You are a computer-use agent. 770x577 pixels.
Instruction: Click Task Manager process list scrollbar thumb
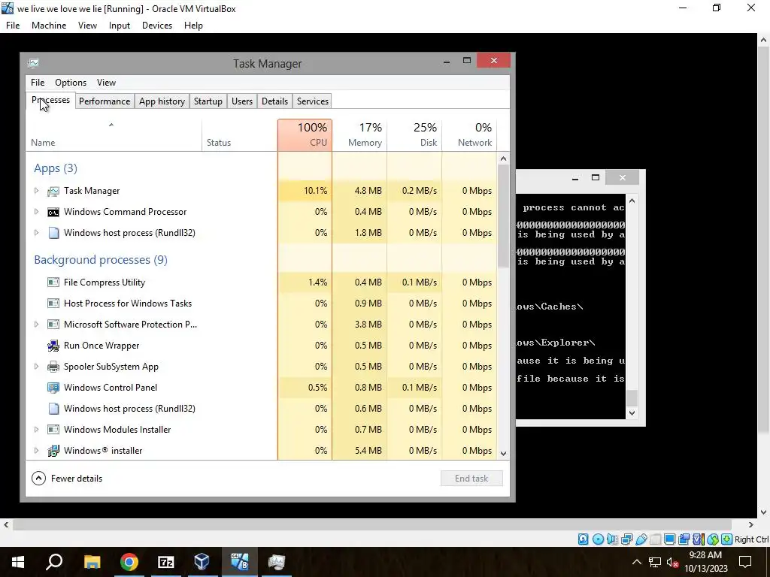pyautogui.click(x=503, y=216)
